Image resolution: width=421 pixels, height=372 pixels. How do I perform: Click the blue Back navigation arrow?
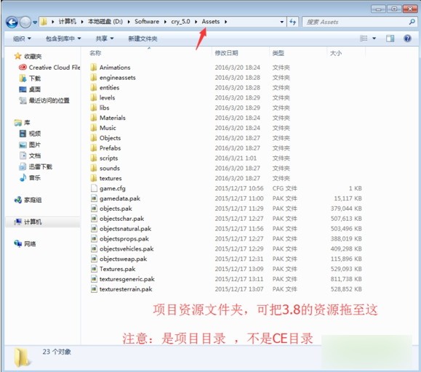pos(12,22)
